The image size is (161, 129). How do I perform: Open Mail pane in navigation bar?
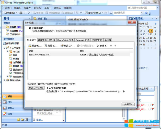13,96
